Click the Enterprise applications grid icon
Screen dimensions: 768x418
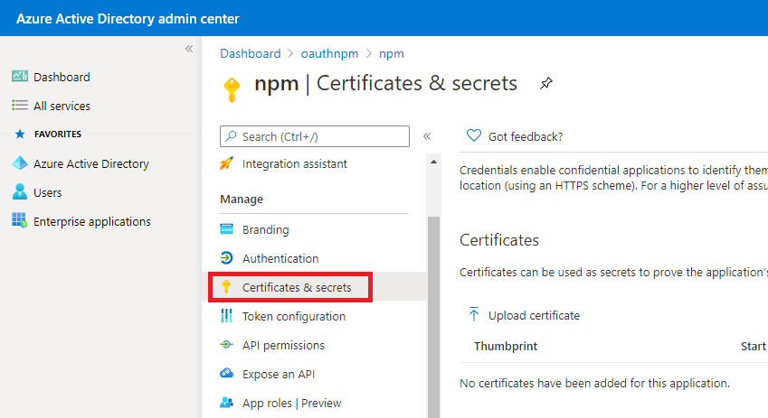click(x=20, y=221)
